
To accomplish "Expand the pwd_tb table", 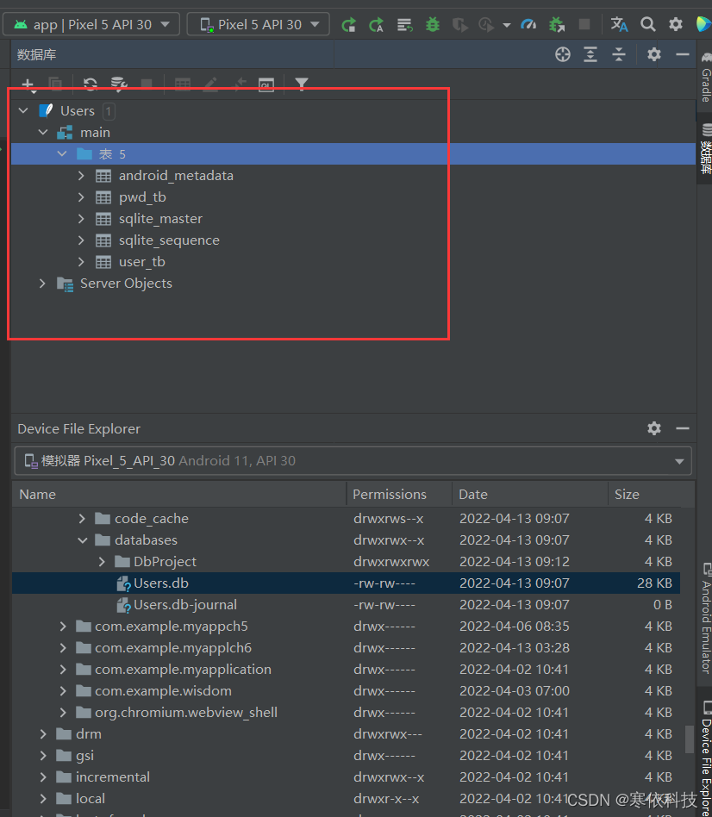I will pos(81,197).
